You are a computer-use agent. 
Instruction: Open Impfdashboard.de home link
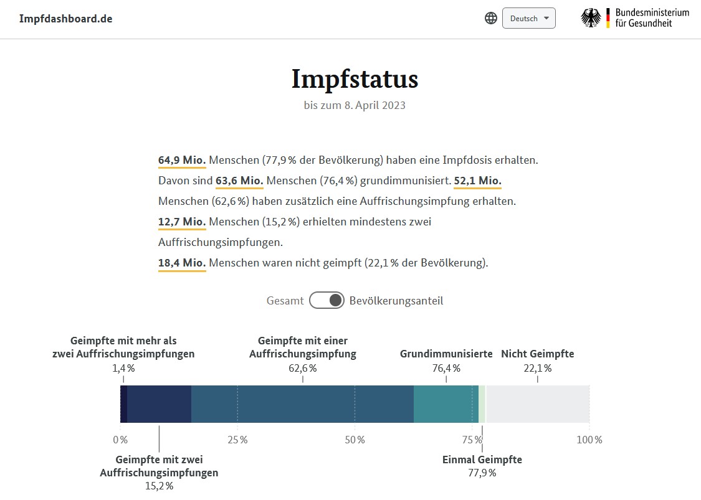(x=66, y=18)
